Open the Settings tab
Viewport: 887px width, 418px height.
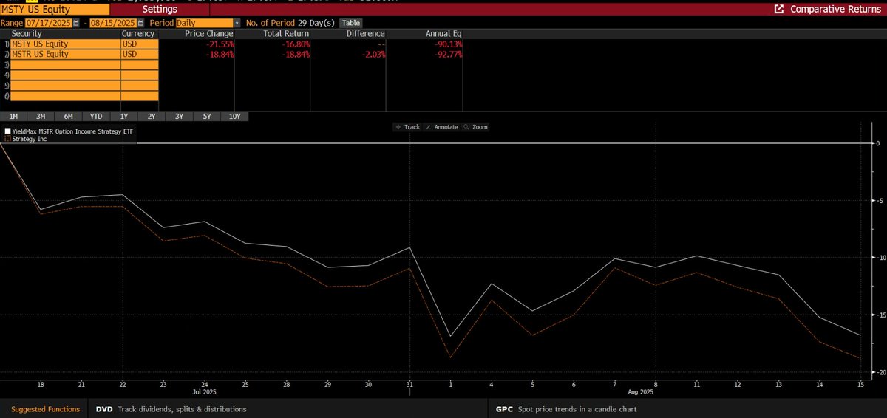(159, 10)
